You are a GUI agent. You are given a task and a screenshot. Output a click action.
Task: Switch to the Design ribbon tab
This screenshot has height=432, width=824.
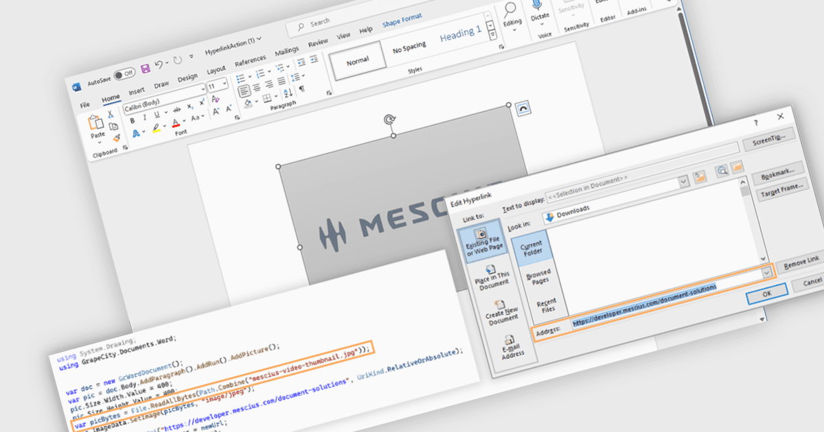pos(187,77)
